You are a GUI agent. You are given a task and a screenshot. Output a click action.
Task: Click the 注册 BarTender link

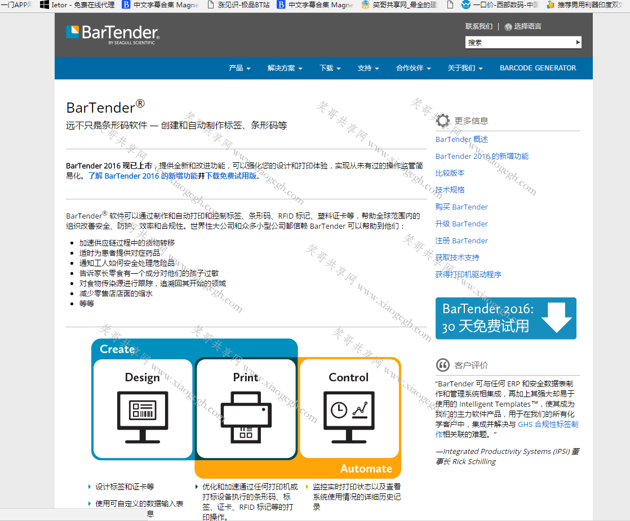click(462, 241)
